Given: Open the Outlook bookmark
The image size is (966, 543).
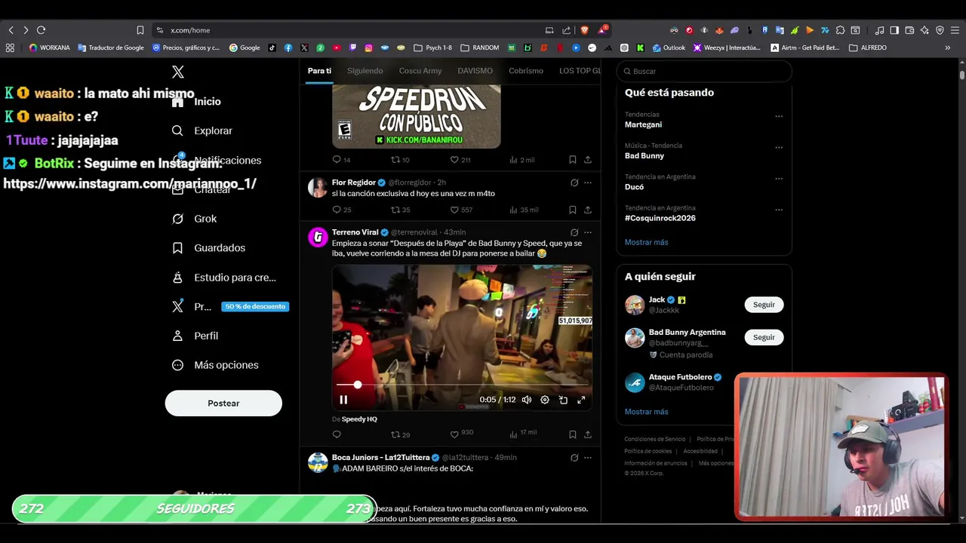Looking at the screenshot, I should pyautogui.click(x=669, y=48).
